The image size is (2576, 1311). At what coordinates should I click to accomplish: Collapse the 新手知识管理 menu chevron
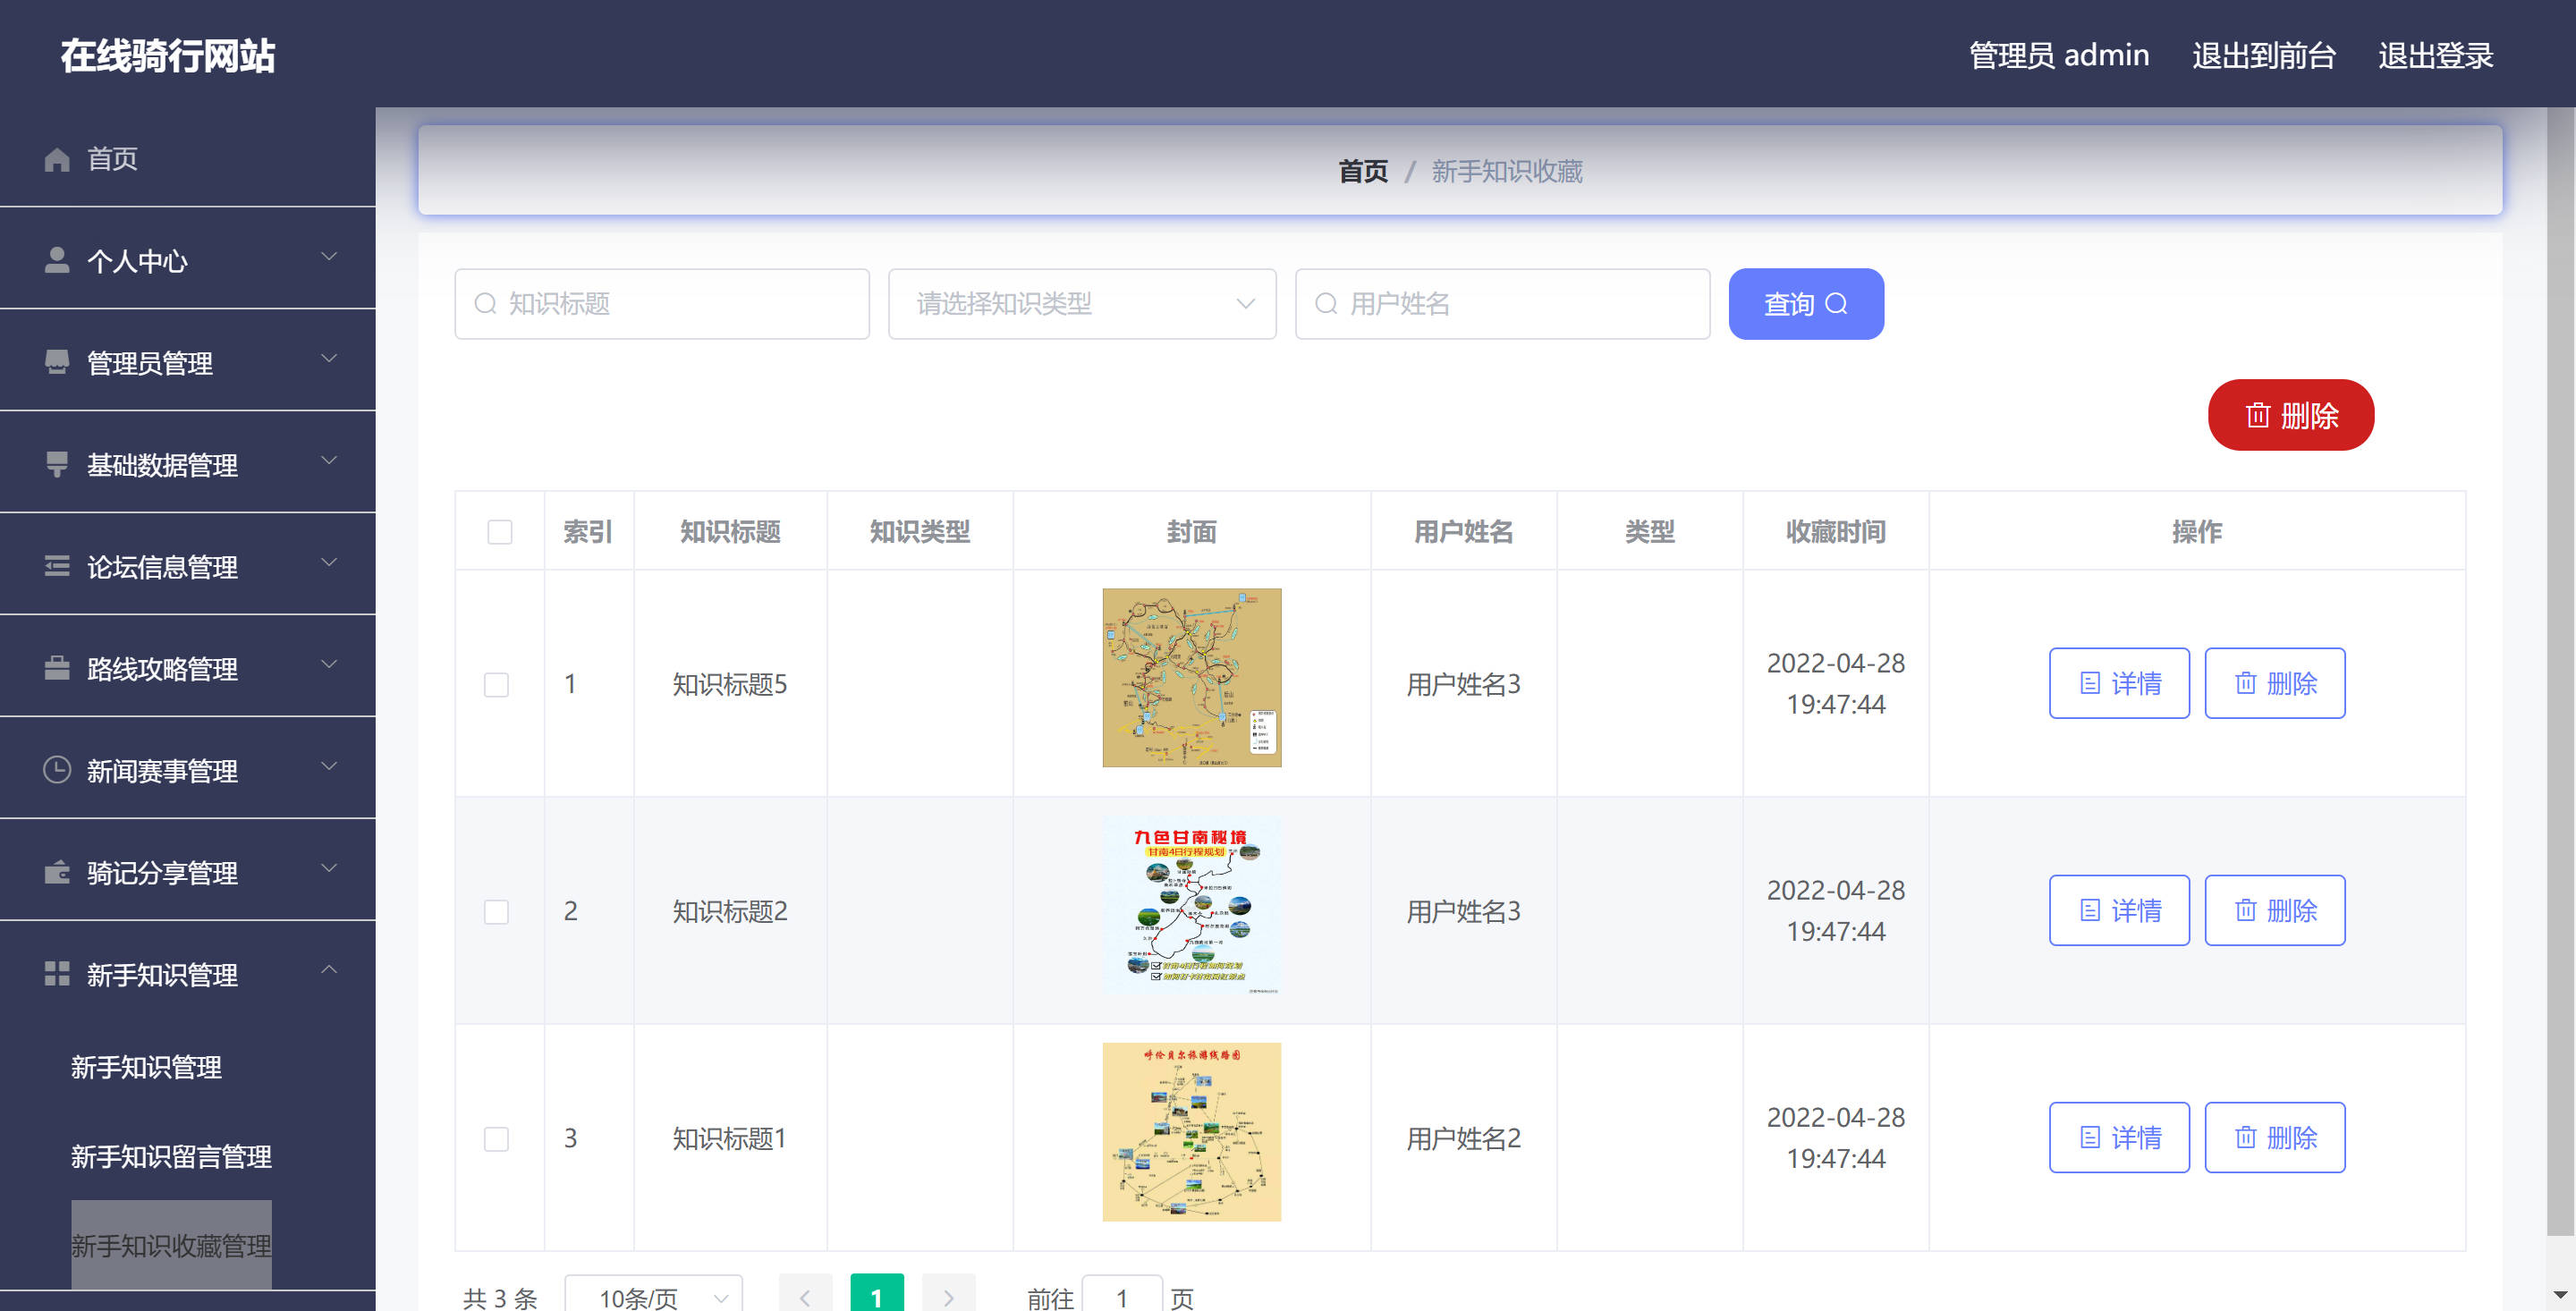tap(329, 970)
